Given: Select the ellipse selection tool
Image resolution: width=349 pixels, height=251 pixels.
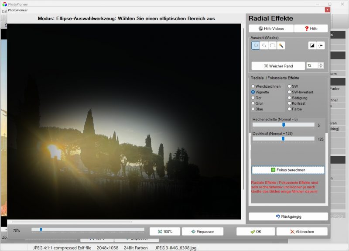Looking at the screenshot, I should pos(256,45).
